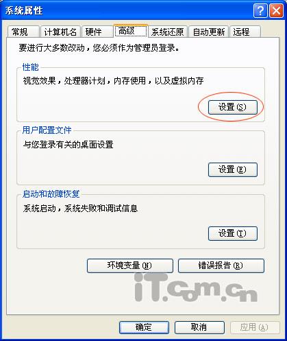Click the question mark help icon
This screenshot has height=341, width=287.
coord(260,10)
